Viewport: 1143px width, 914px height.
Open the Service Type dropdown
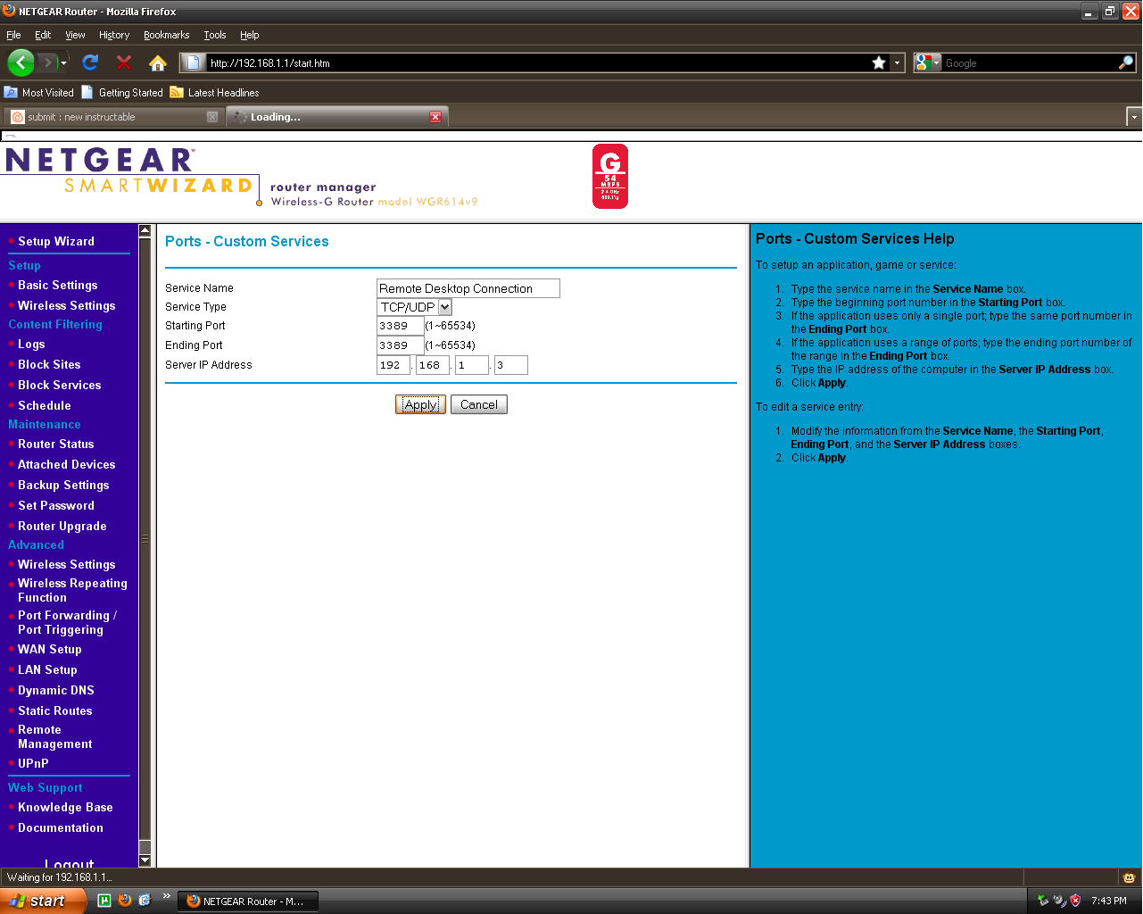[x=444, y=307]
